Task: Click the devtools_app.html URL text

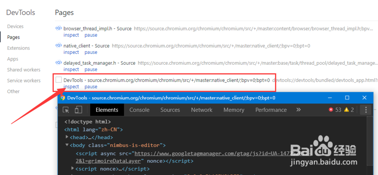Action: [x=325, y=81]
